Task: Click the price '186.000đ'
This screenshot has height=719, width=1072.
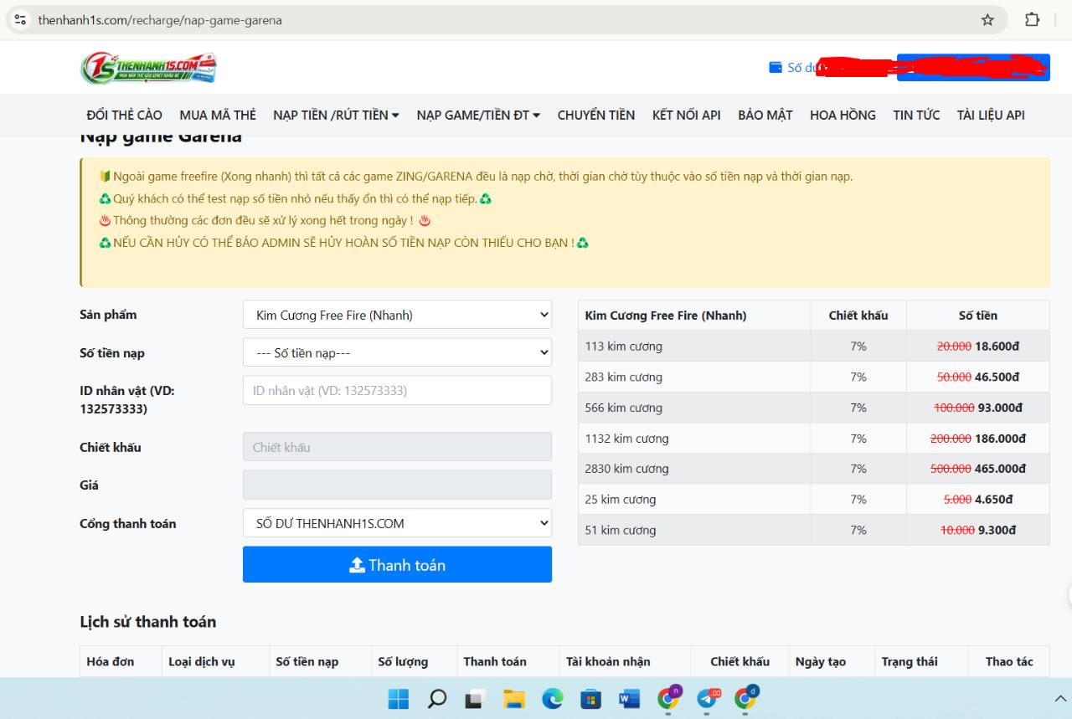Action: point(1001,439)
